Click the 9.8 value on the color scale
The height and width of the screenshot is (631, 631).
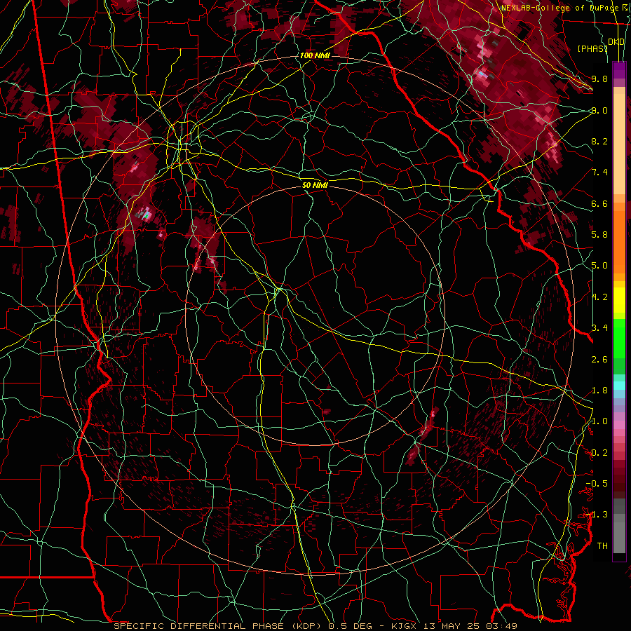click(599, 79)
